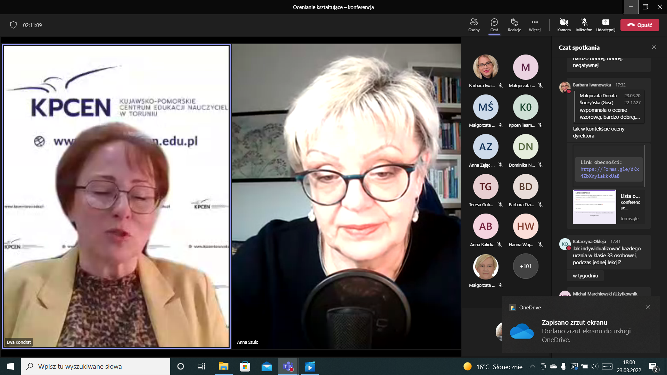Image resolution: width=667 pixels, height=375 pixels.
Task: Select the TG Teresa Goli avatar
Action: (485, 186)
